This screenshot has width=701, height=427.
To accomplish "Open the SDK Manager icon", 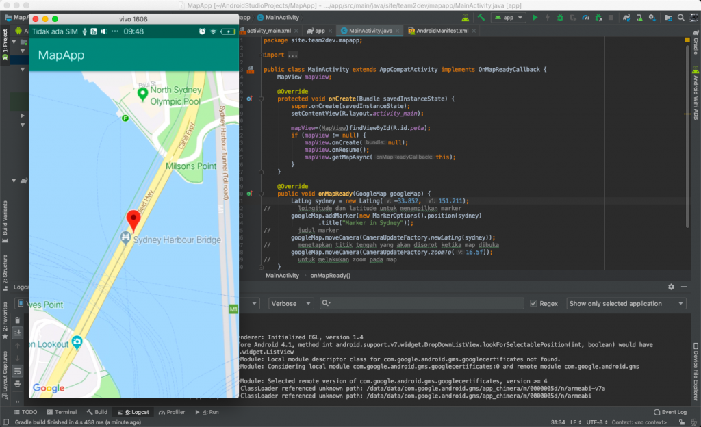I will (652, 18).
